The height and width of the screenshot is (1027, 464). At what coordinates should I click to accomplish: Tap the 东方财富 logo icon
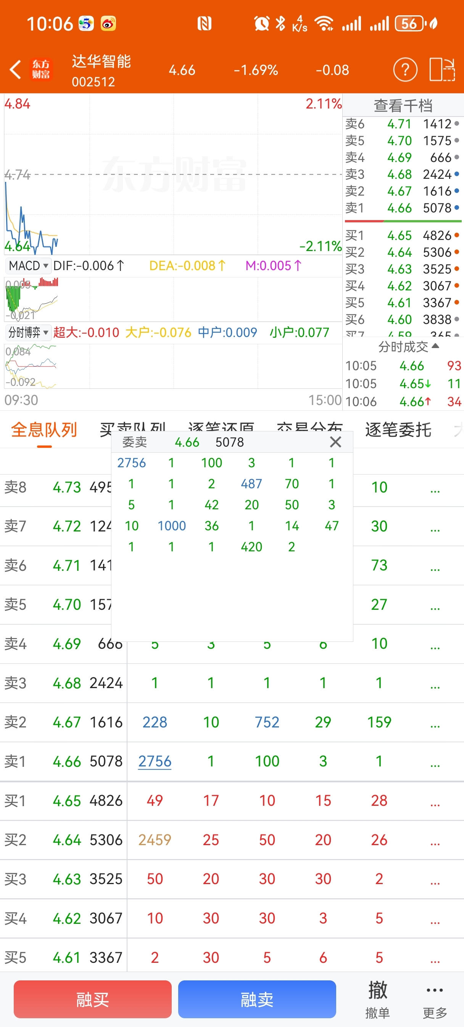(41, 70)
